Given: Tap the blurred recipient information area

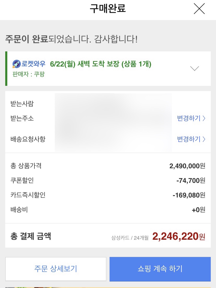Looking at the screenshot, I should (113, 123).
